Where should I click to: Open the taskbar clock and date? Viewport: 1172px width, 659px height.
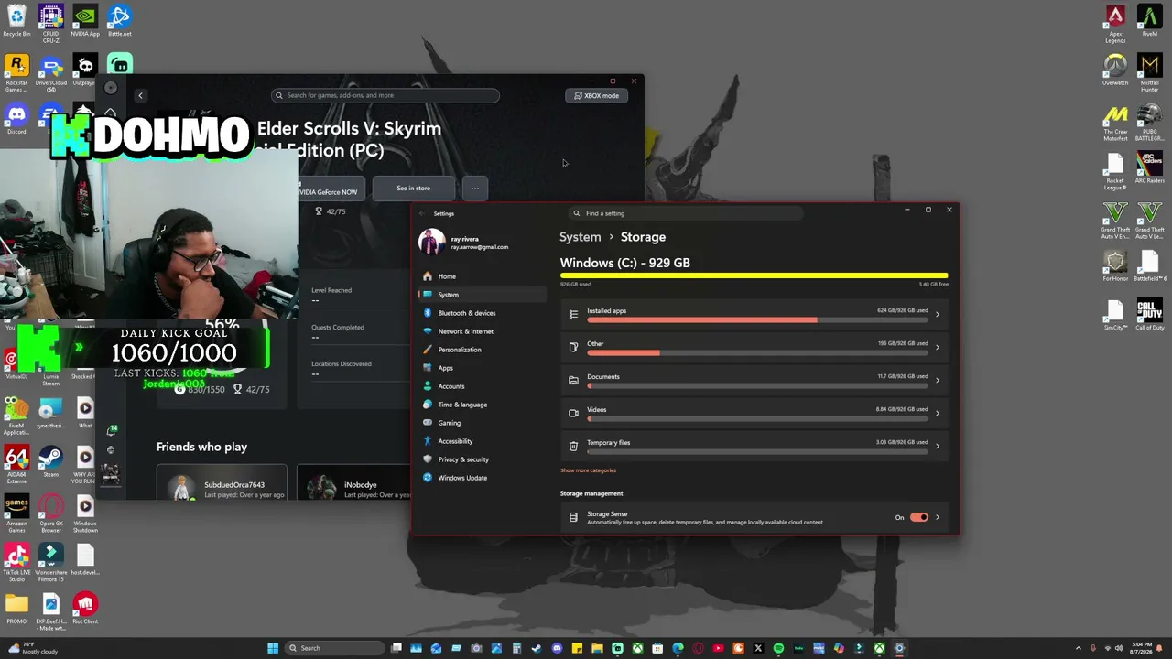[1142, 648]
